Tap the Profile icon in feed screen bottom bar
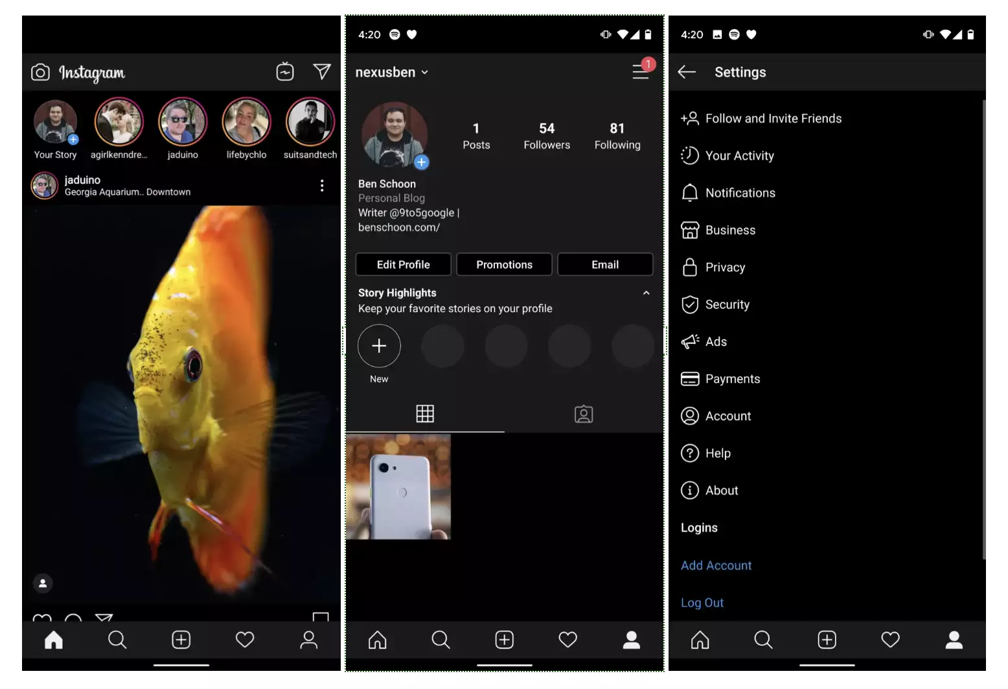1008x689 pixels. (309, 640)
